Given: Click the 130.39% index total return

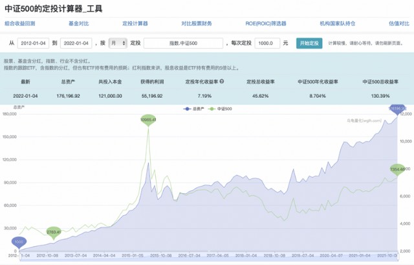Looking at the screenshot, I should click(380, 96).
